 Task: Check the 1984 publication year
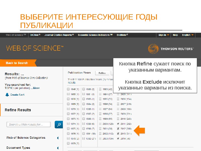click(83, 104)
